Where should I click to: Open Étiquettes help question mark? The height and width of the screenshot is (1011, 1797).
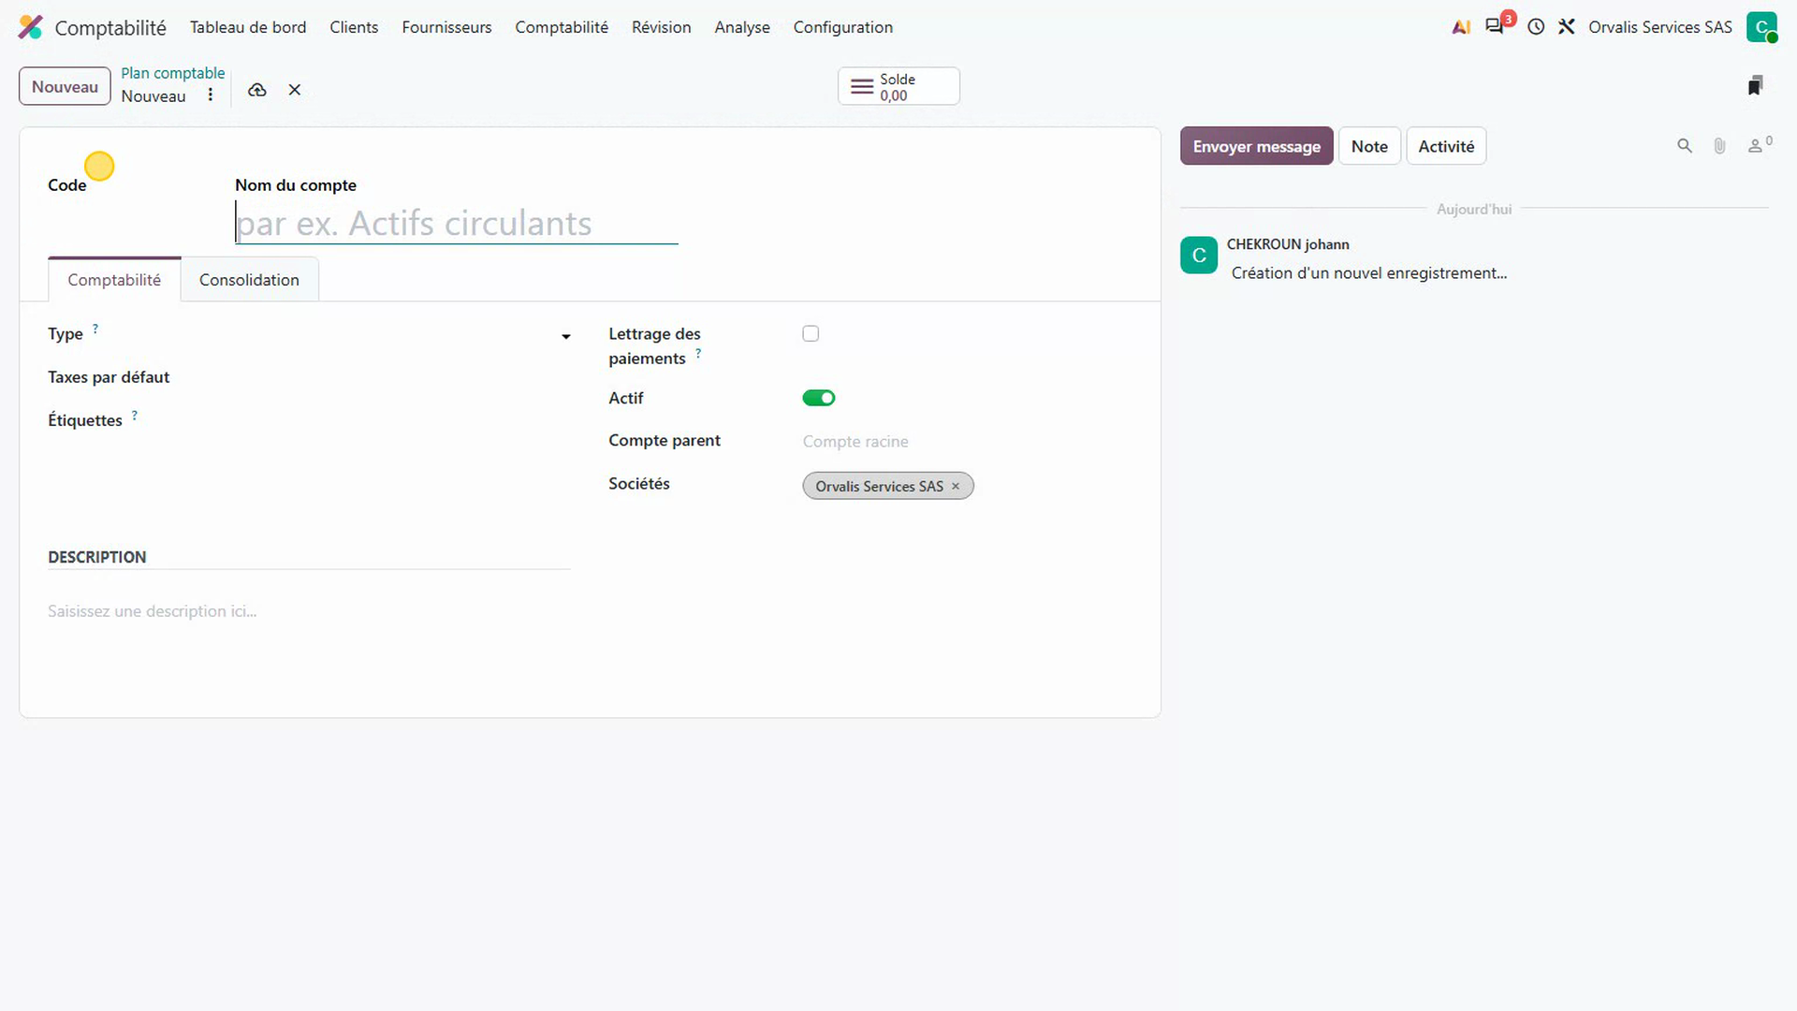click(135, 415)
